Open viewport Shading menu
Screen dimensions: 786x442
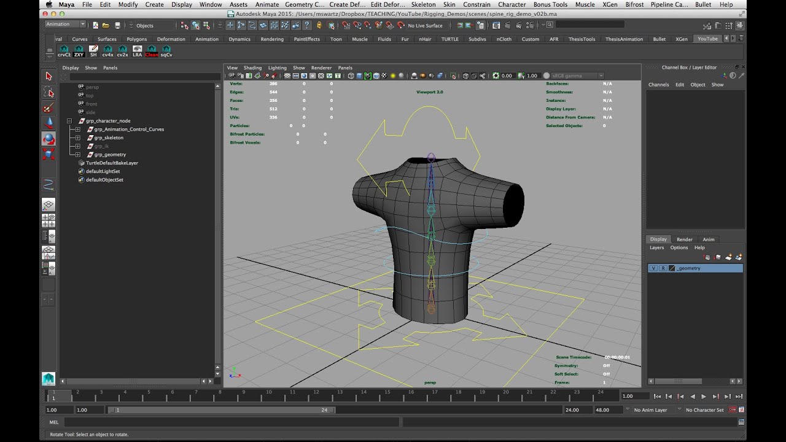[x=252, y=68]
